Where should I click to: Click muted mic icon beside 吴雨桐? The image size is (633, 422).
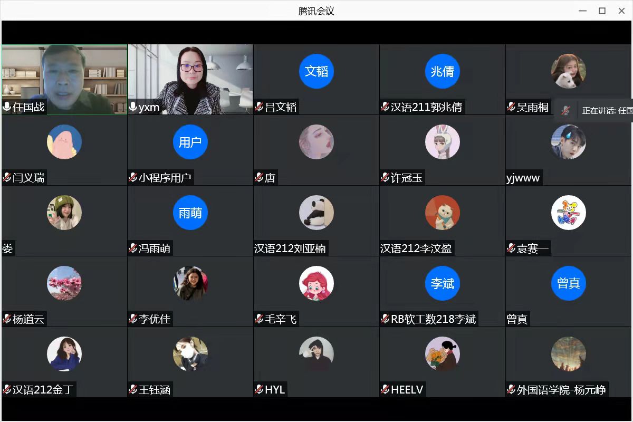(x=511, y=107)
